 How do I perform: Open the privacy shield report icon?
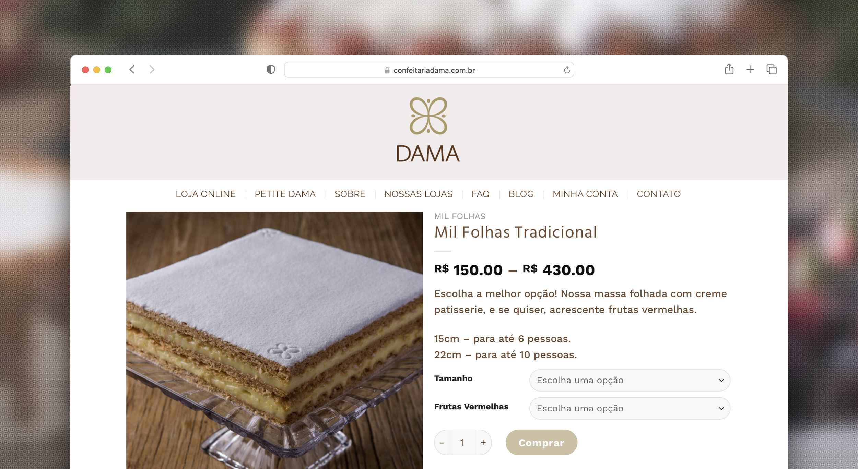(271, 70)
